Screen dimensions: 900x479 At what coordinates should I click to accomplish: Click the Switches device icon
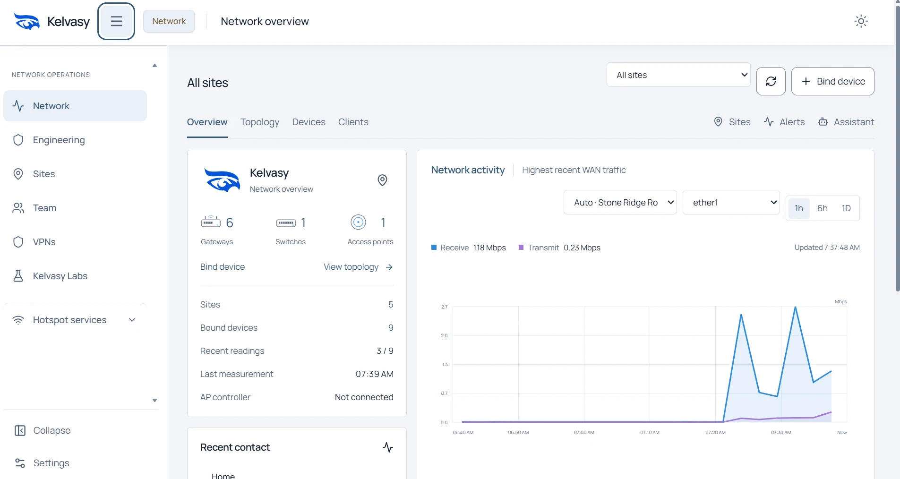pos(286,222)
